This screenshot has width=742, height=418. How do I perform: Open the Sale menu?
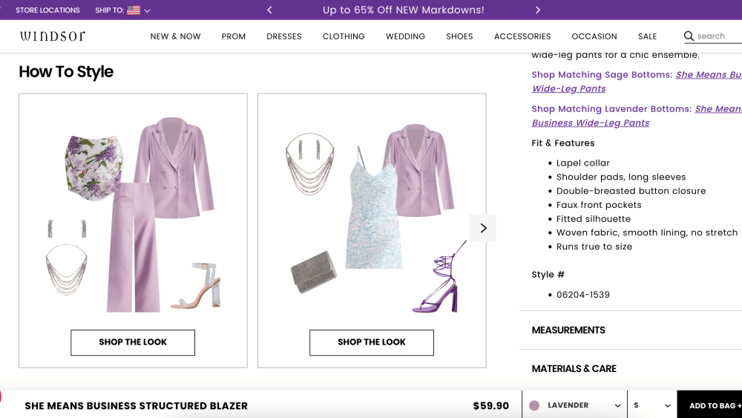tap(647, 36)
